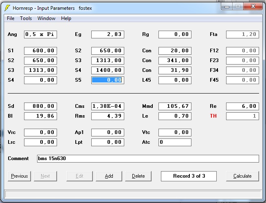Minimize the Hornresp window
The height and width of the screenshot is (203, 266).
[x=227, y=7]
